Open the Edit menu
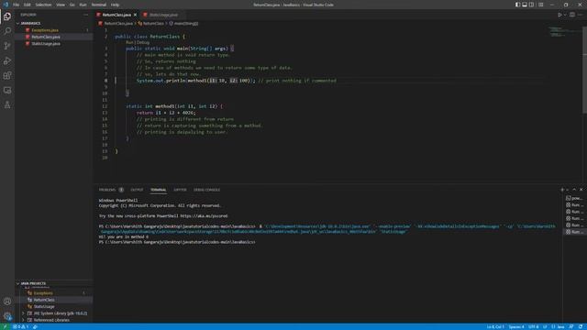Viewport: 587px width, 330px height. click(x=28, y=5)
